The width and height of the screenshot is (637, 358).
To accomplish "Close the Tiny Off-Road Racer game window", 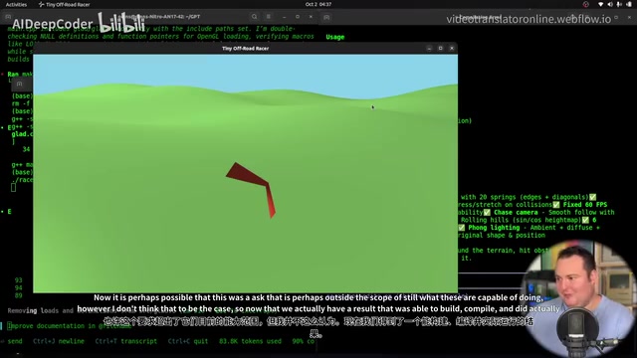I will pyautogui.click(x=451, y=49).
